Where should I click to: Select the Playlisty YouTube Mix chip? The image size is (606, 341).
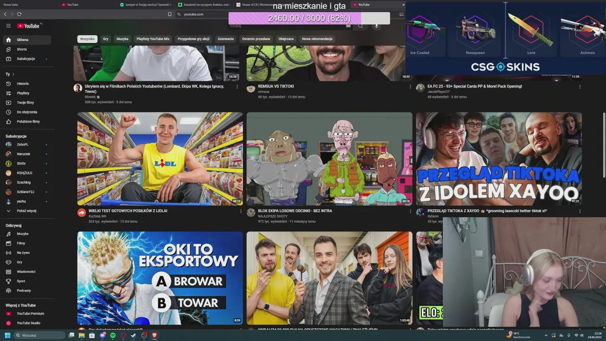[153, 39]
